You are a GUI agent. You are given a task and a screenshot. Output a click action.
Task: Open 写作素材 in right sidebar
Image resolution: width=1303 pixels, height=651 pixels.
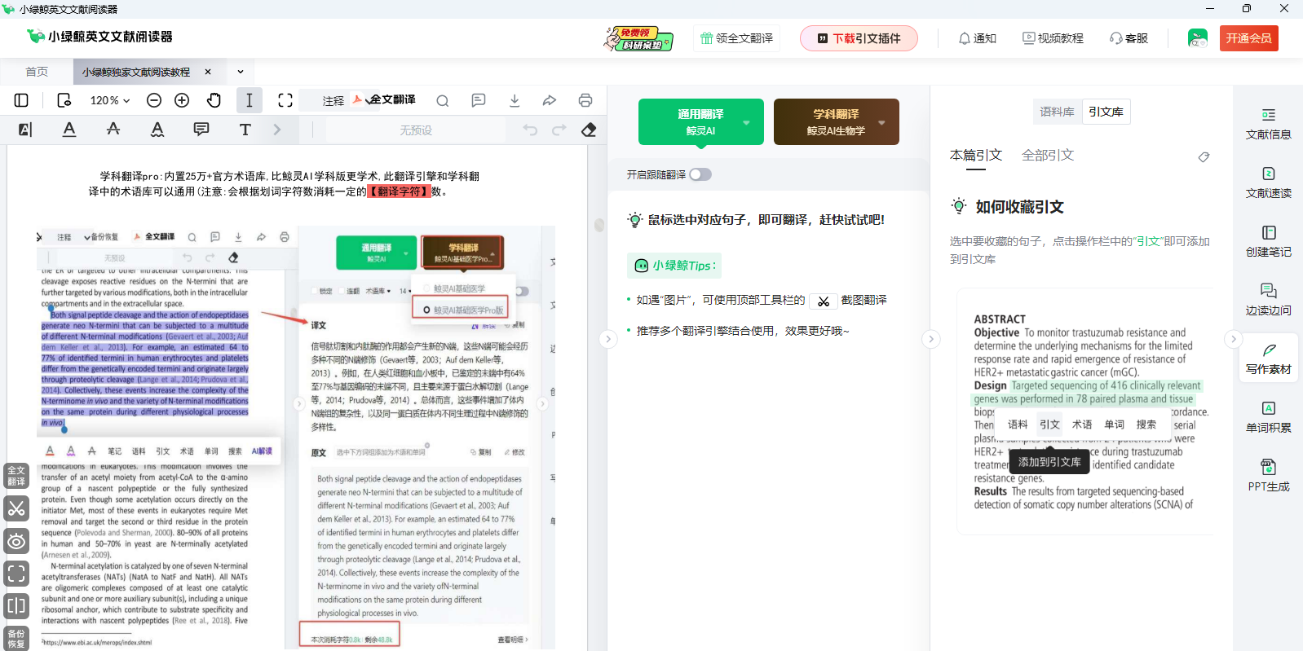[x=1269, y=359]
